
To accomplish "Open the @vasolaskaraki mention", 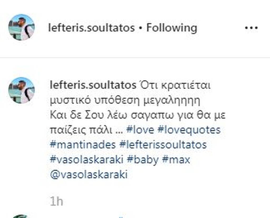I will tap(89, 174).
